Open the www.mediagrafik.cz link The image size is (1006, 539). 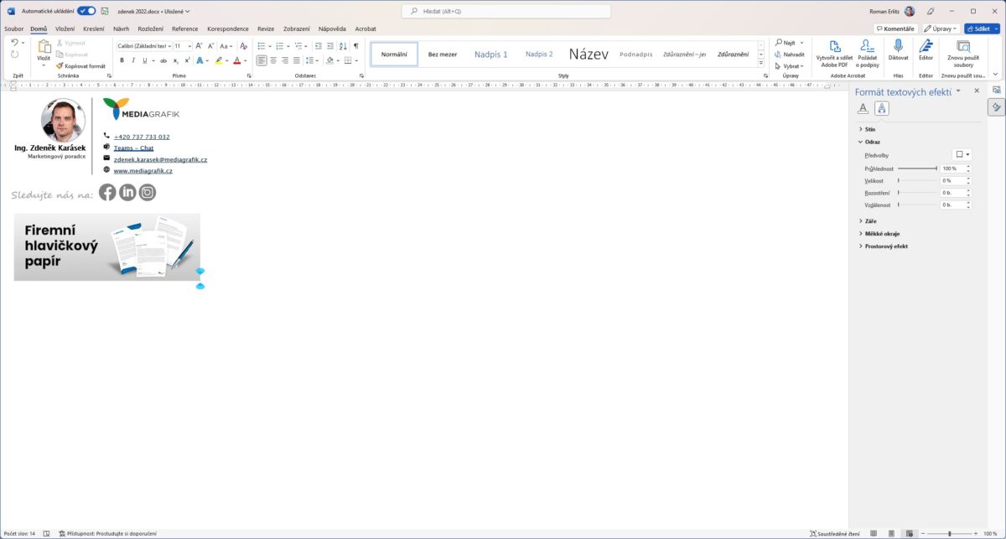click(x=143, y=171)
